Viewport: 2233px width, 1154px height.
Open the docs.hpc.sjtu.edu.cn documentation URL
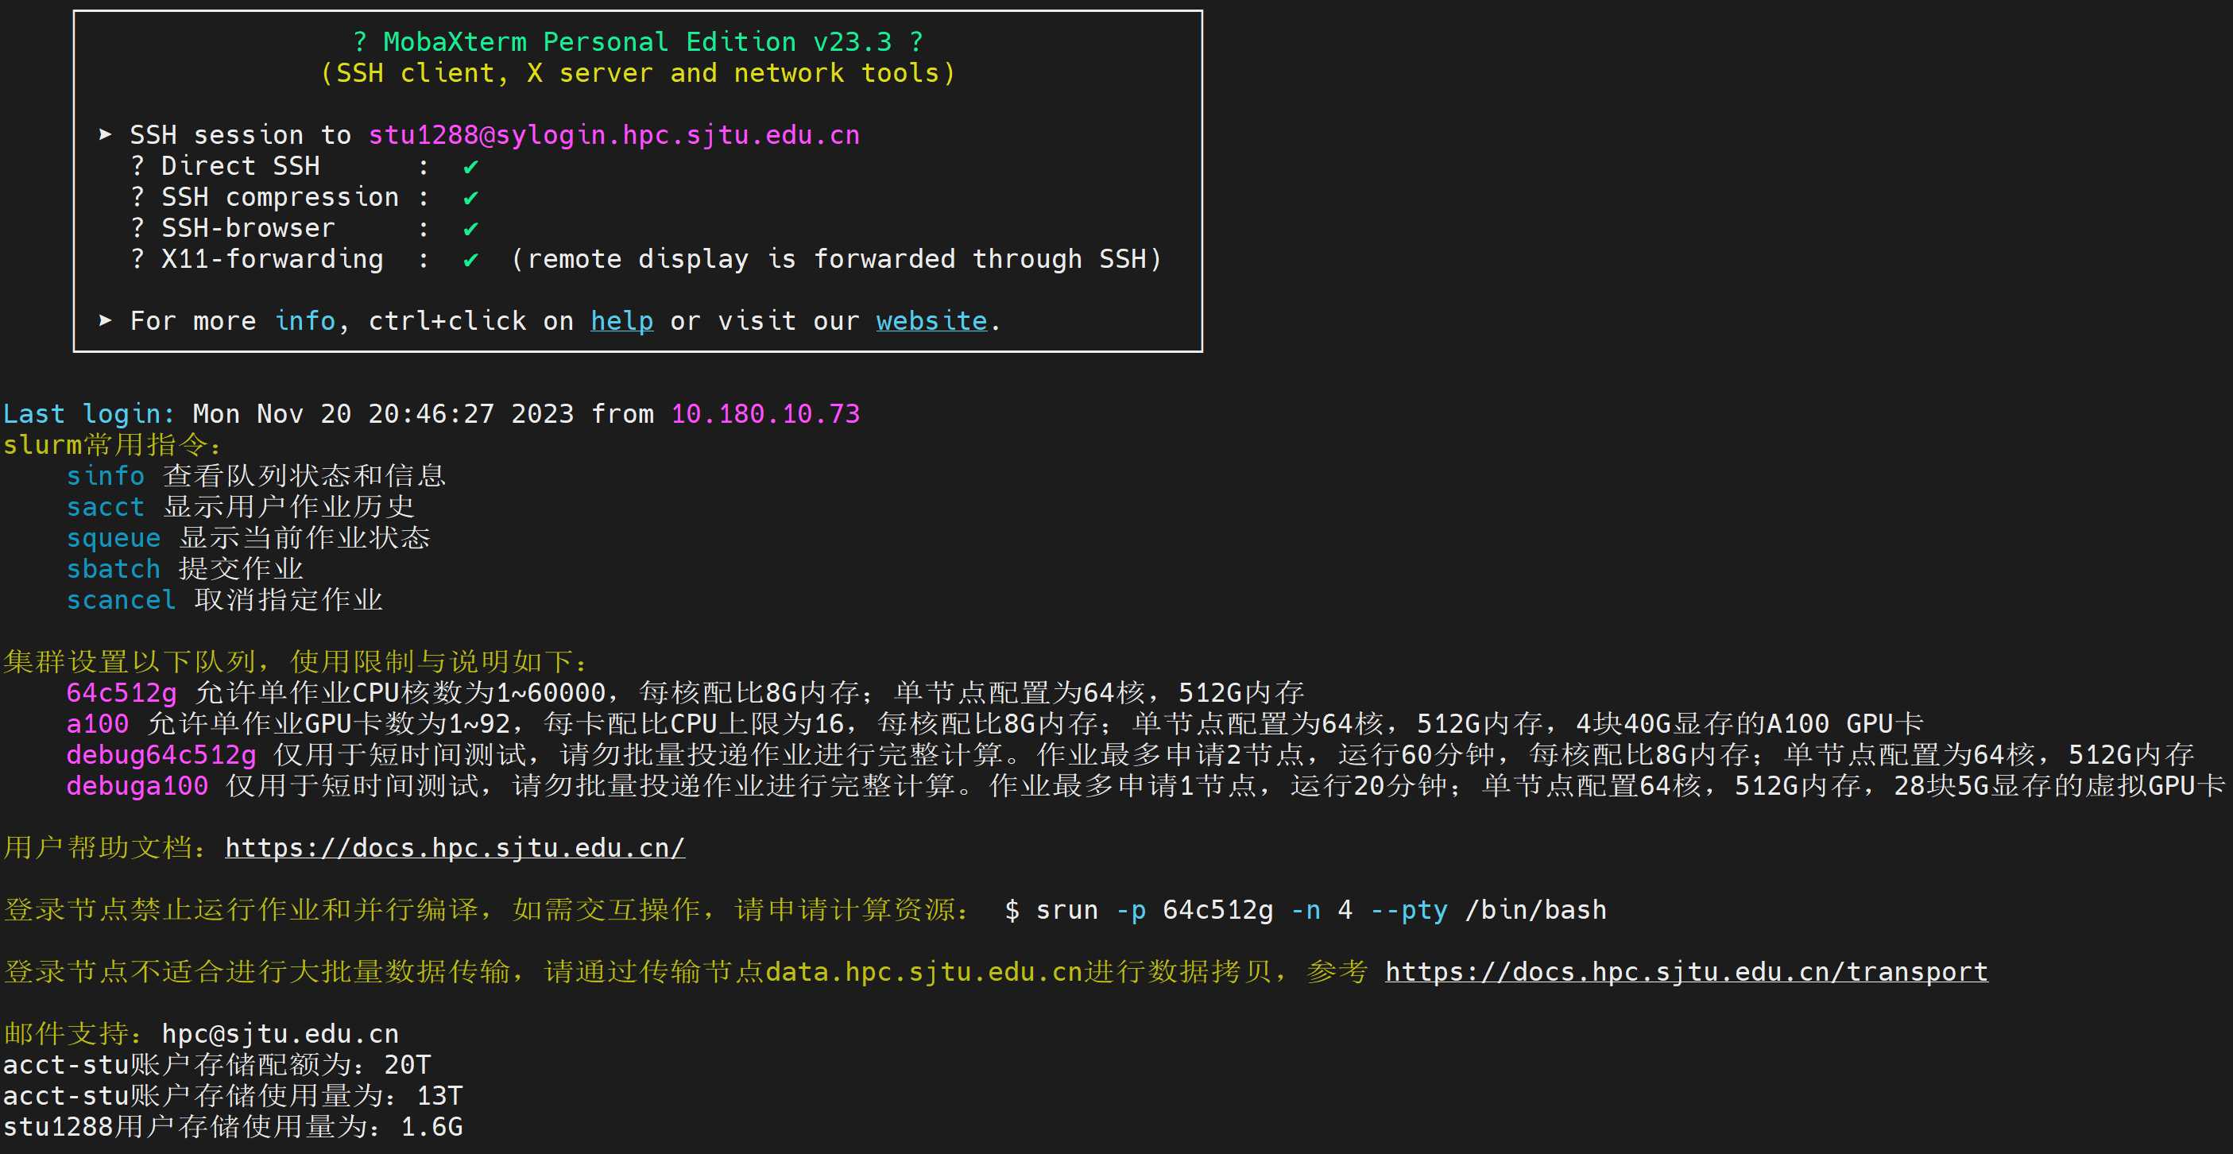[455, 847]
